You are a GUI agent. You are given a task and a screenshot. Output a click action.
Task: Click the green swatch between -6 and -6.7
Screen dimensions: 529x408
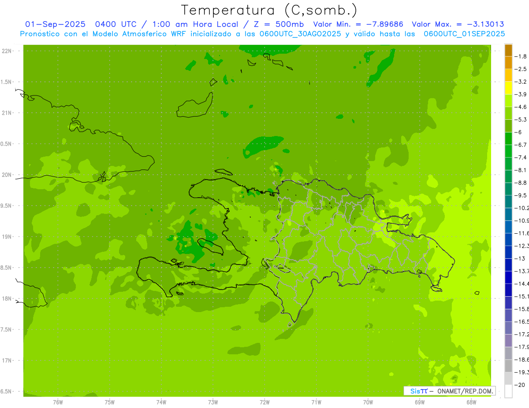[508, 139]
